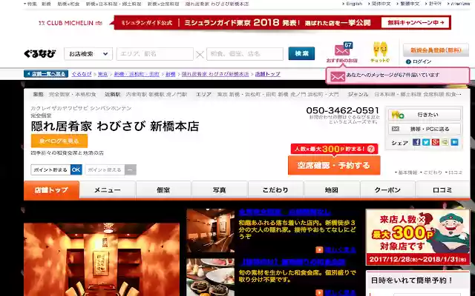The image size is (475, 296).
Task: Open the お店検索 dropdown
Action: click(88, 54)
